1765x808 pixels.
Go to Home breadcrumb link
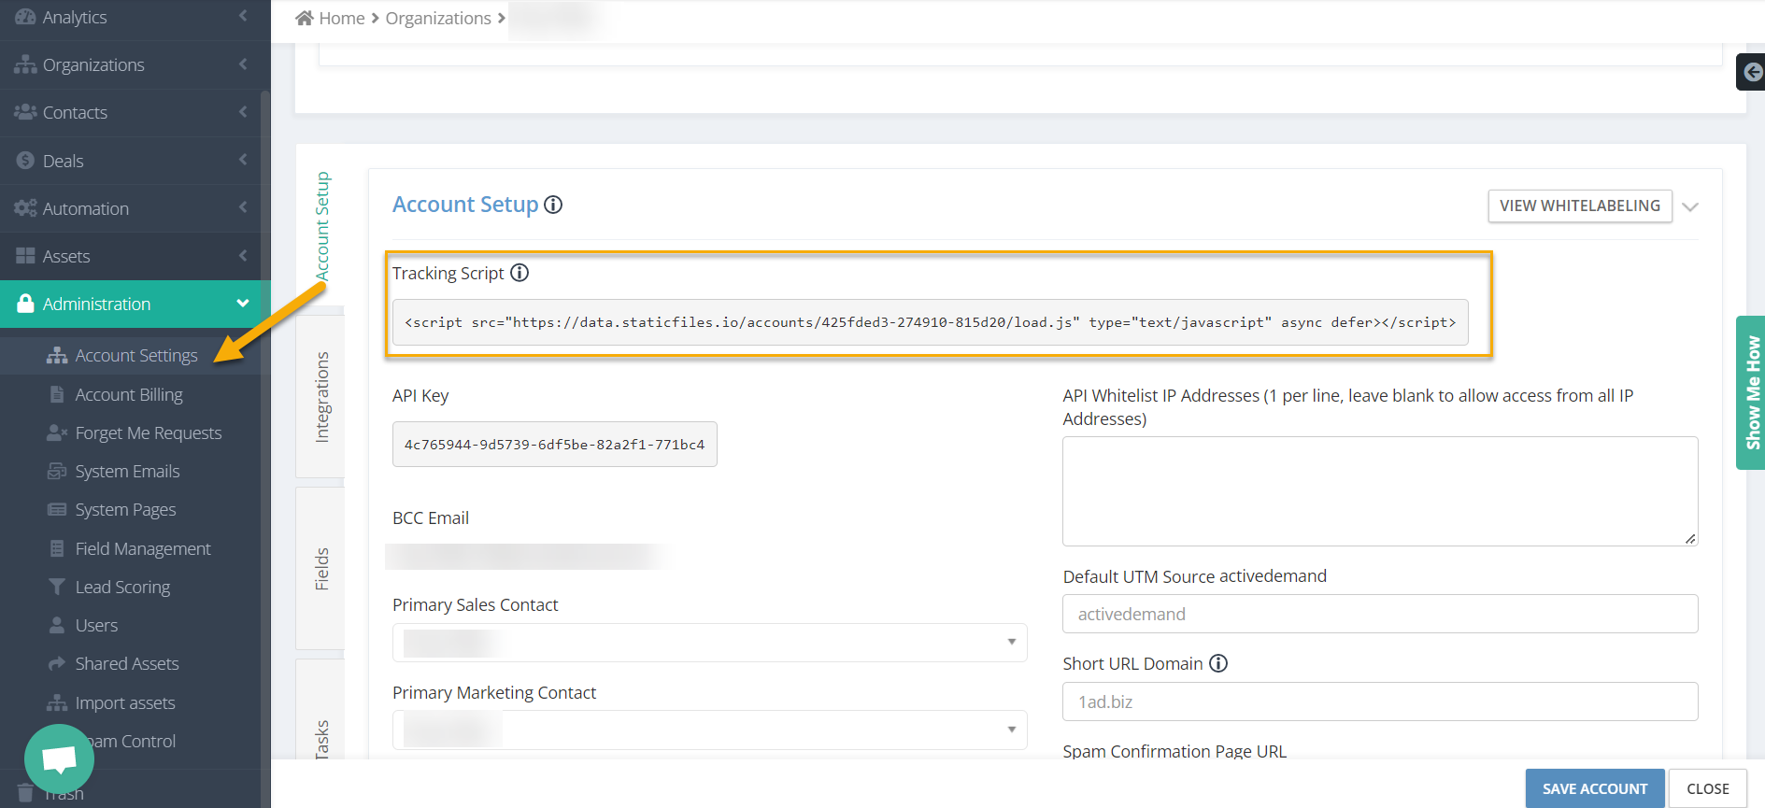[342, 18]
